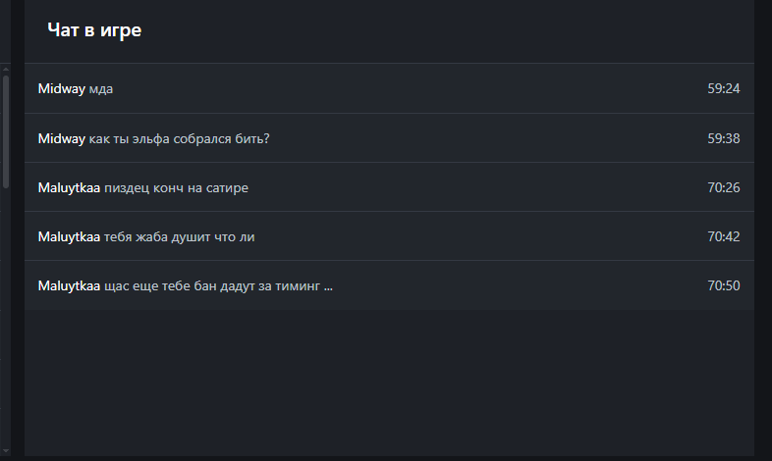Image resolution: width=772 pixels, height=461 pixels.
Task: Click the 70:26 timestamp
Action: click(x=723, y=187)
